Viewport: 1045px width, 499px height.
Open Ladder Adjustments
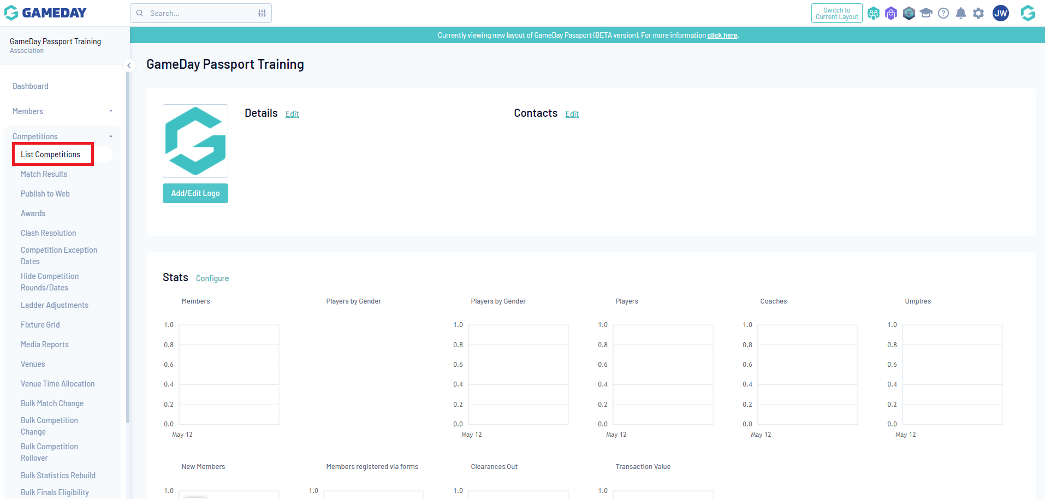pyautogui.click(x=55, y=305)
